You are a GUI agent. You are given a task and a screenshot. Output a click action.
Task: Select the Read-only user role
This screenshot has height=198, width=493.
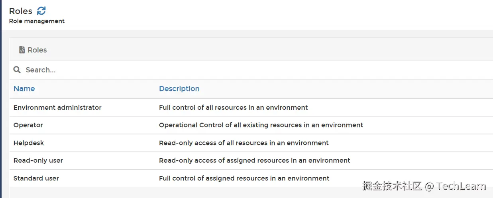click(x=38, y=160)
